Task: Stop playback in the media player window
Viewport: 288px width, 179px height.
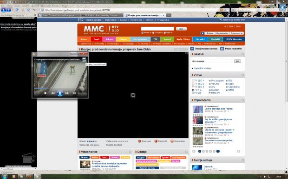Action: pos(46,93)
